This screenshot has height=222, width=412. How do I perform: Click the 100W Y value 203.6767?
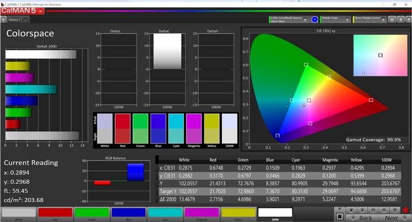click(390, 184)
